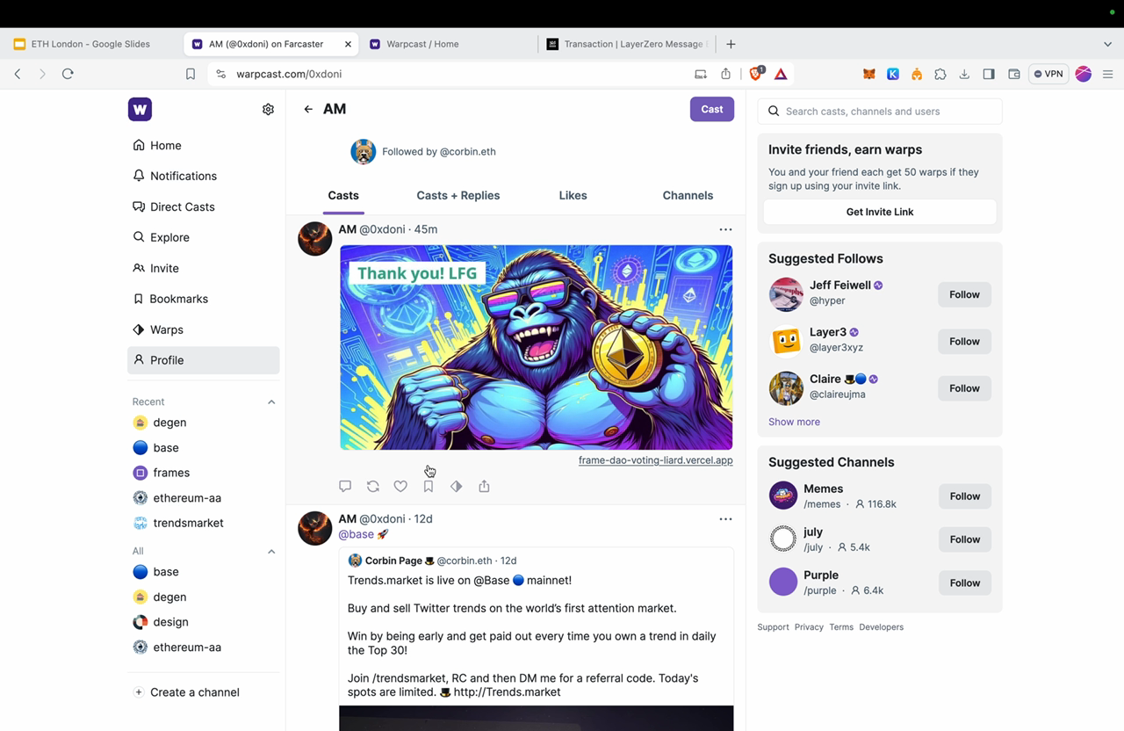Open Brave Shields lion icon
The height and width of the screenshot is (731, 1124).
tap(756, 74)
